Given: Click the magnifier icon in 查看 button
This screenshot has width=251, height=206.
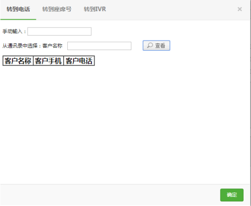Looking at the screenshot, I should pos(150,46).
